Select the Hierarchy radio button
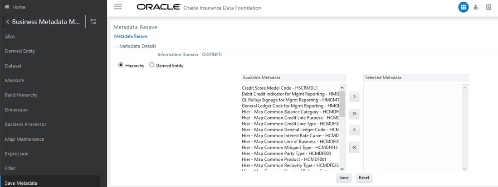The height and width of the screenshot is (187, 498). click(121, 65)
